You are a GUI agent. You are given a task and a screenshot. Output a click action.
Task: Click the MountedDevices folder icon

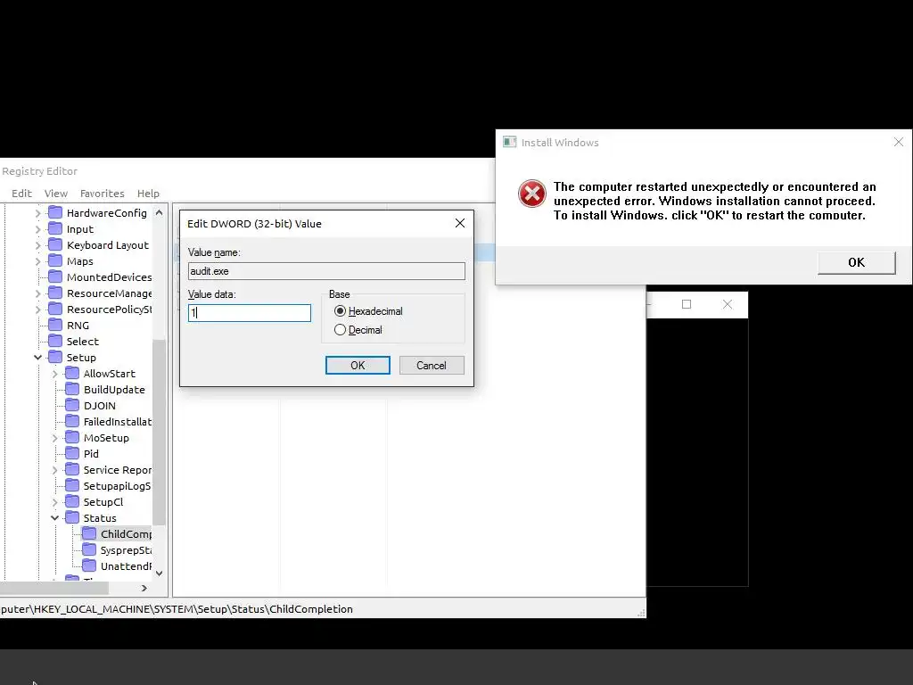tap(54, 276)
